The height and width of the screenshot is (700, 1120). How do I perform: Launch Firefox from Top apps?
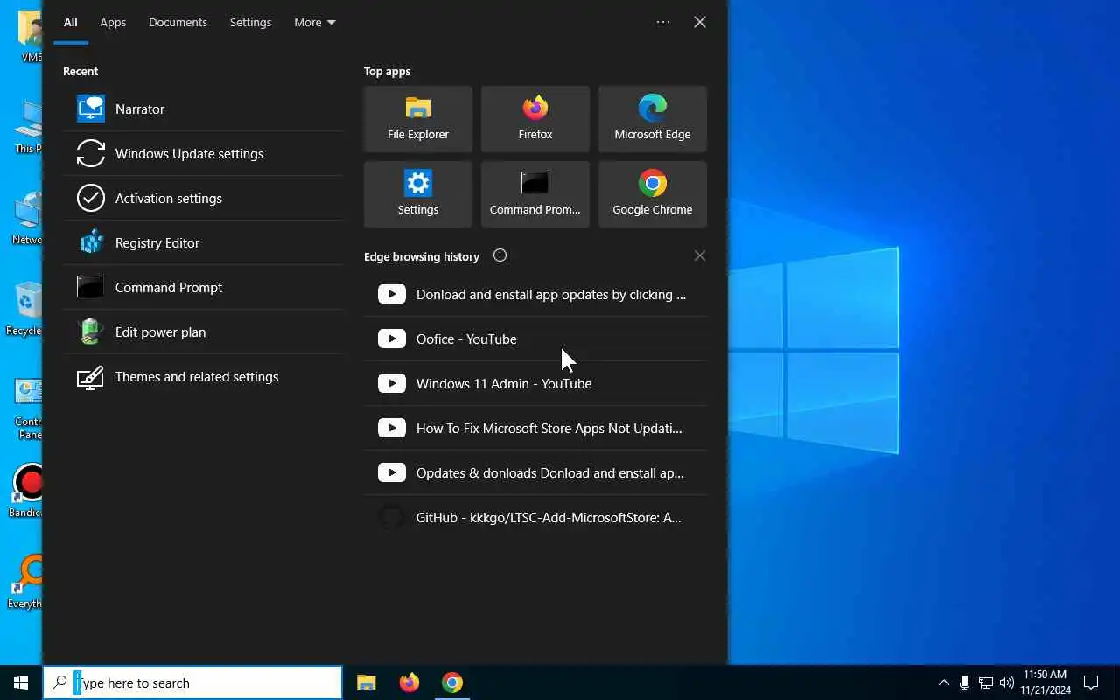[x=535, y=119]
